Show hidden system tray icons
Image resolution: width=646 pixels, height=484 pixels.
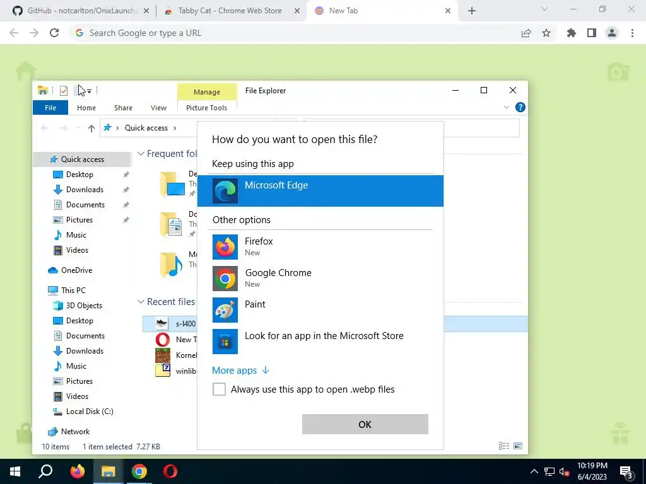pos(534,471)
